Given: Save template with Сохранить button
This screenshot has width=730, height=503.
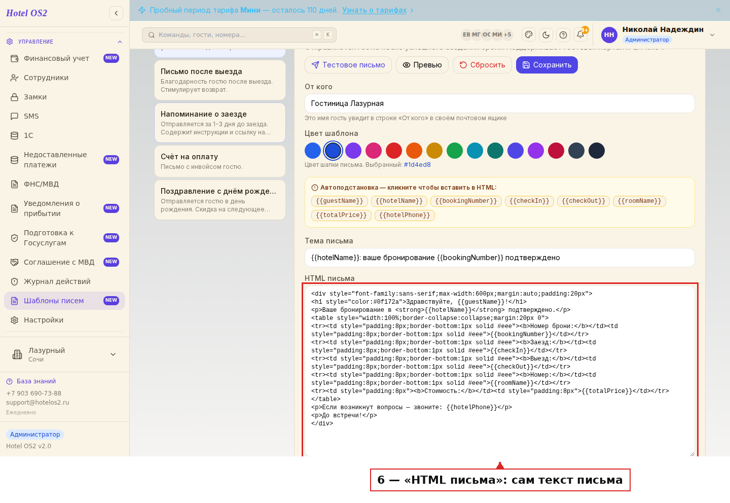Looking at the screenshot, I should tap(547, 65).
